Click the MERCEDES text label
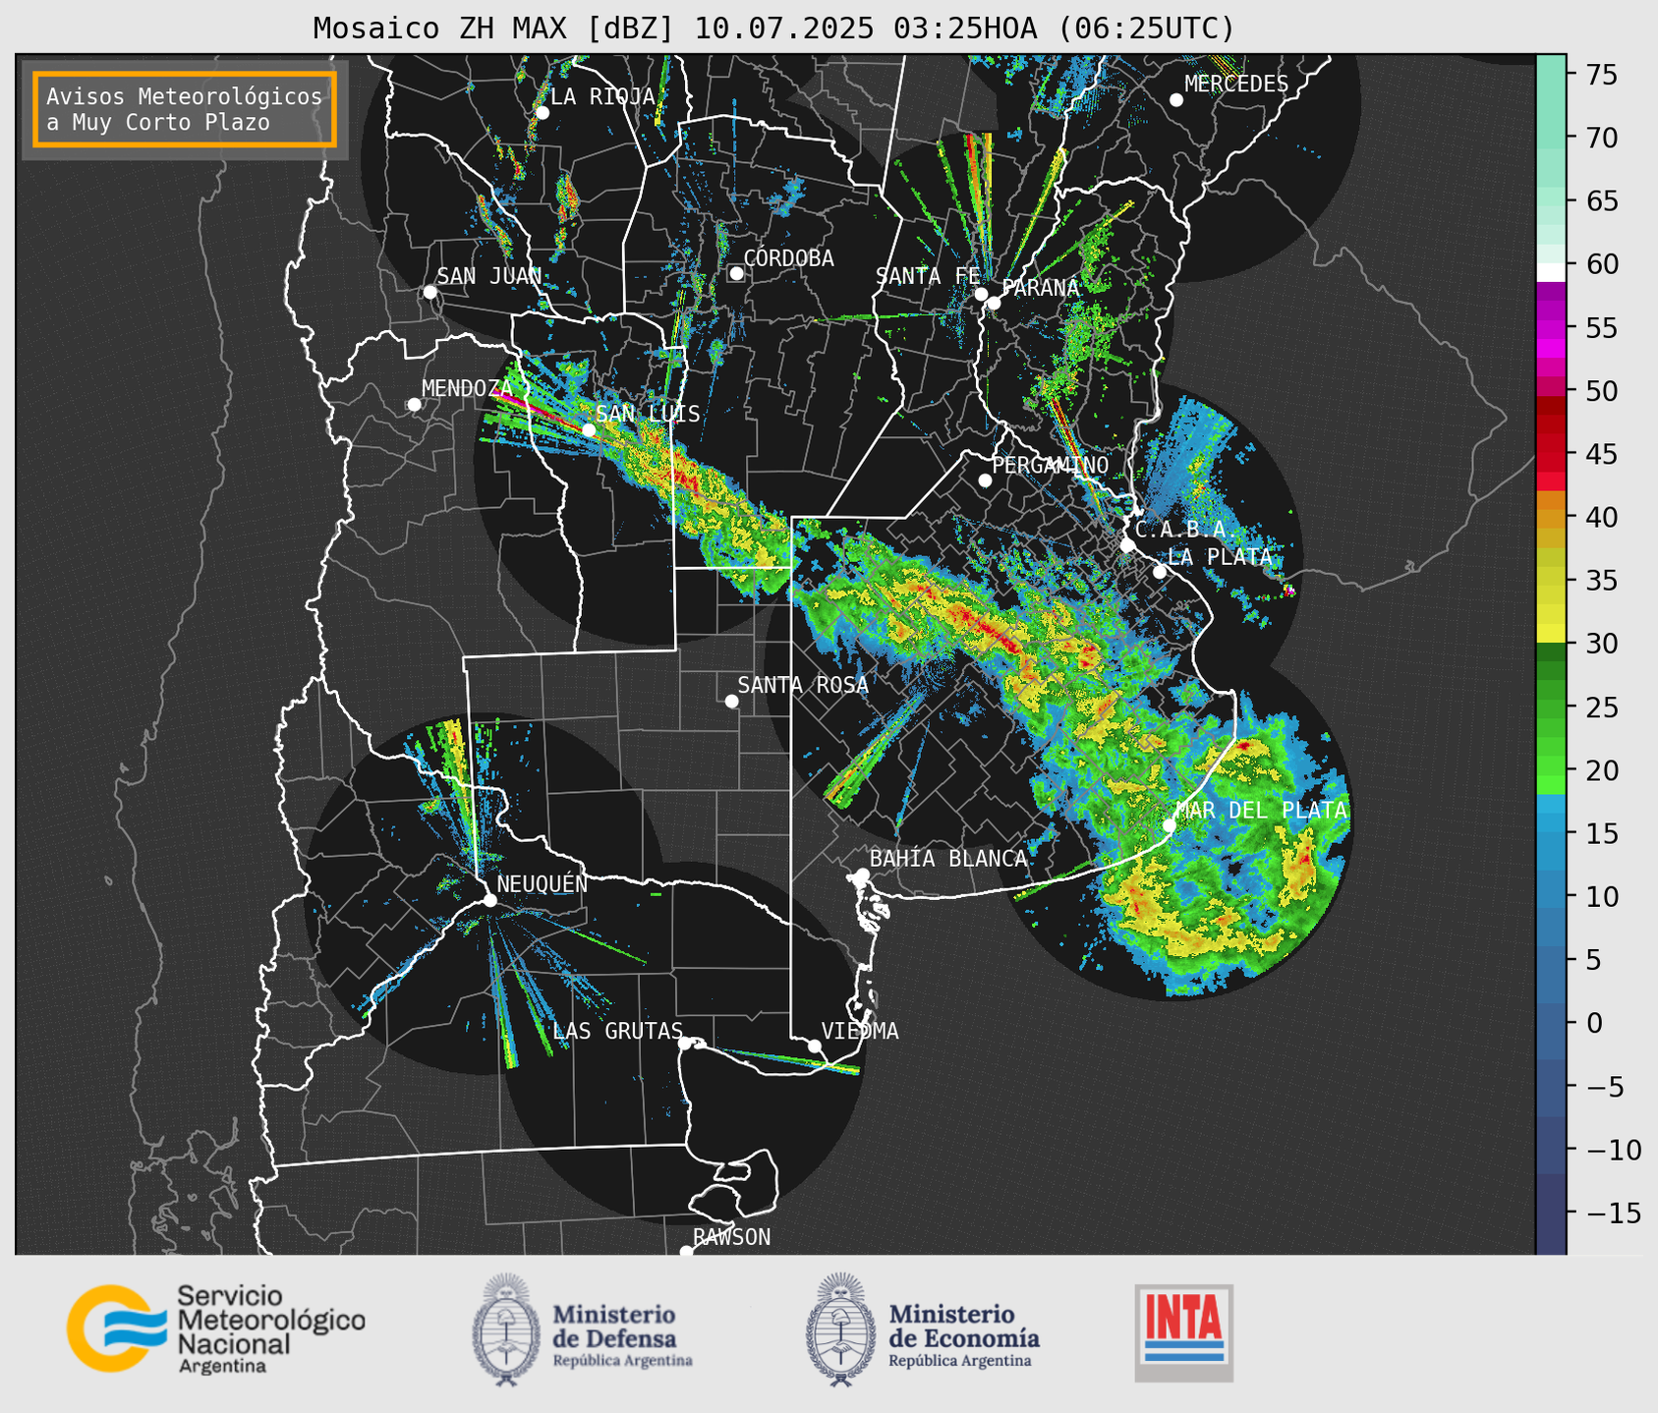 tap(1236, 84)
